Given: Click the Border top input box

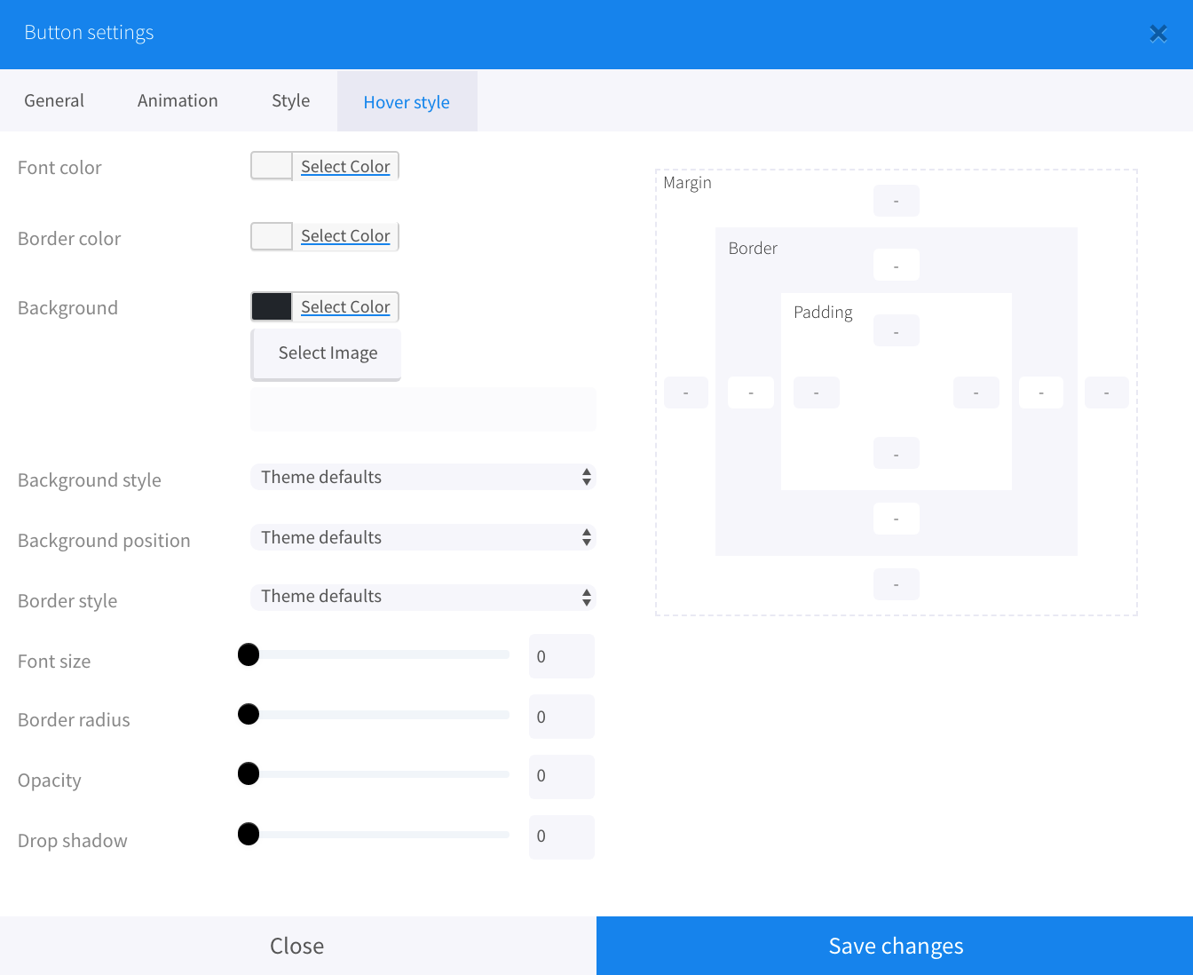Looking at the screenshot, I should click(897, 265).
